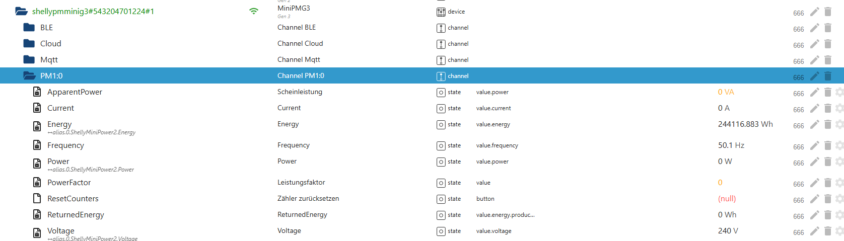Expand the Cloud channel folder
Viewport: 844px width, 241px height.
[x=29, y=44]
